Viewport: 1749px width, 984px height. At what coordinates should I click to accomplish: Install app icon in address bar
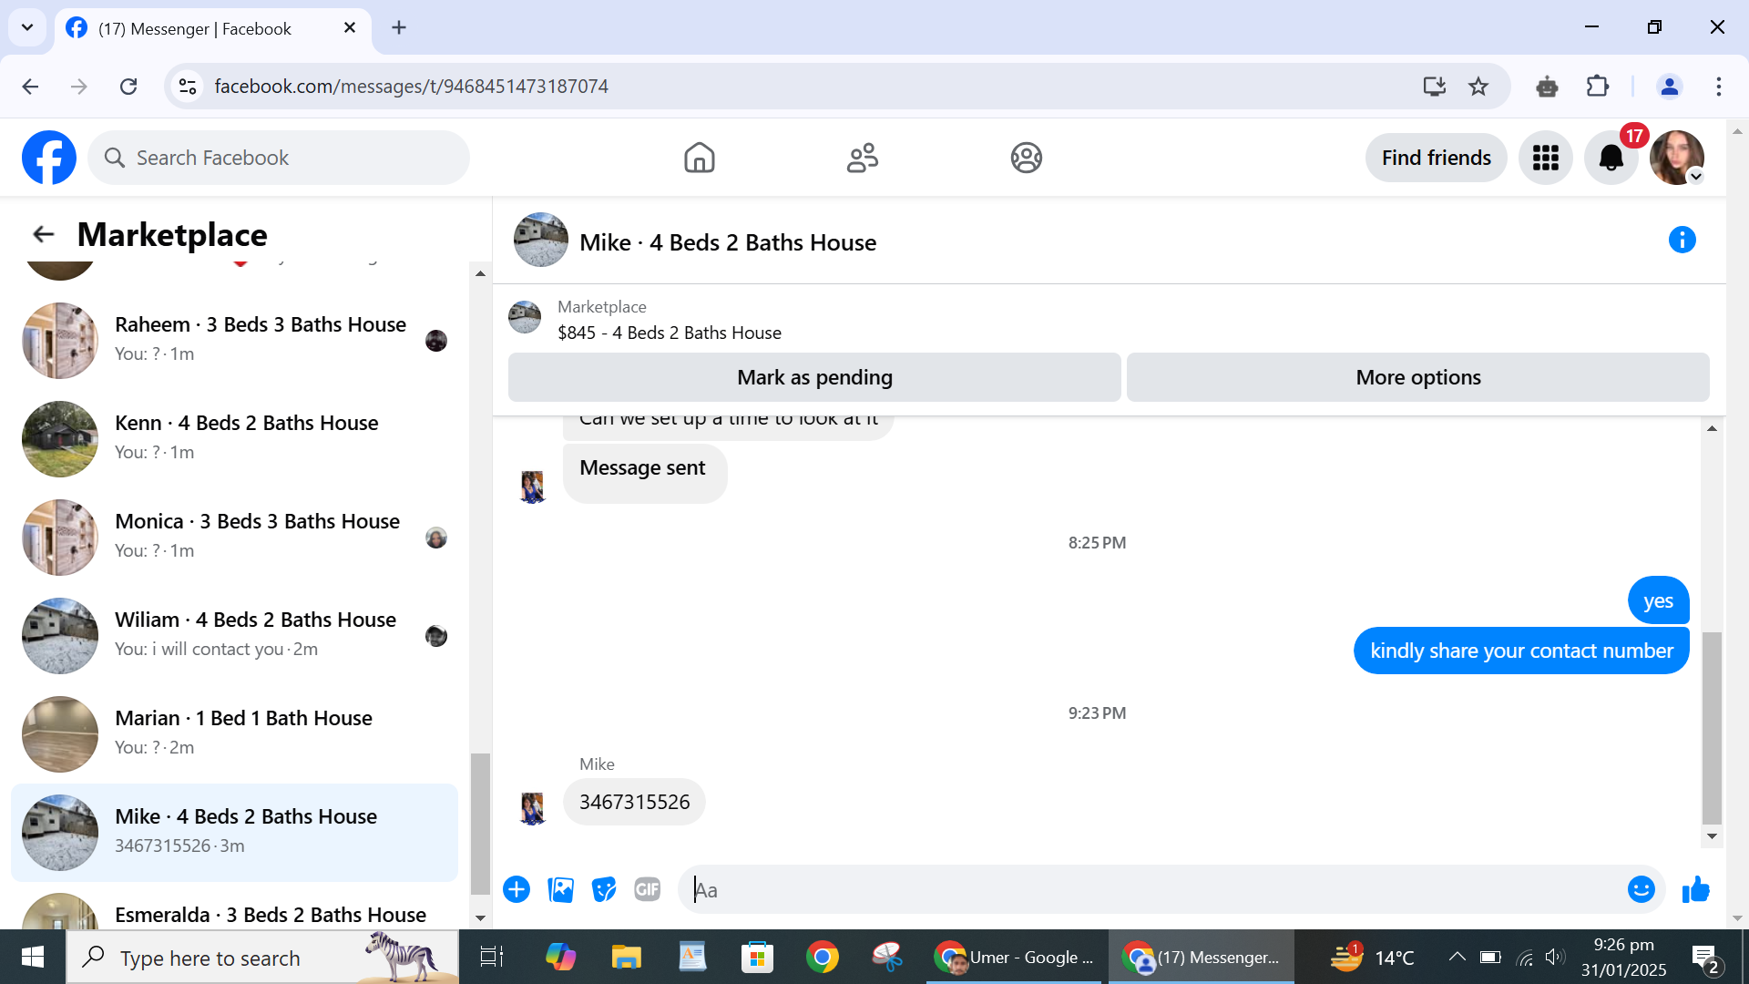1435,87
